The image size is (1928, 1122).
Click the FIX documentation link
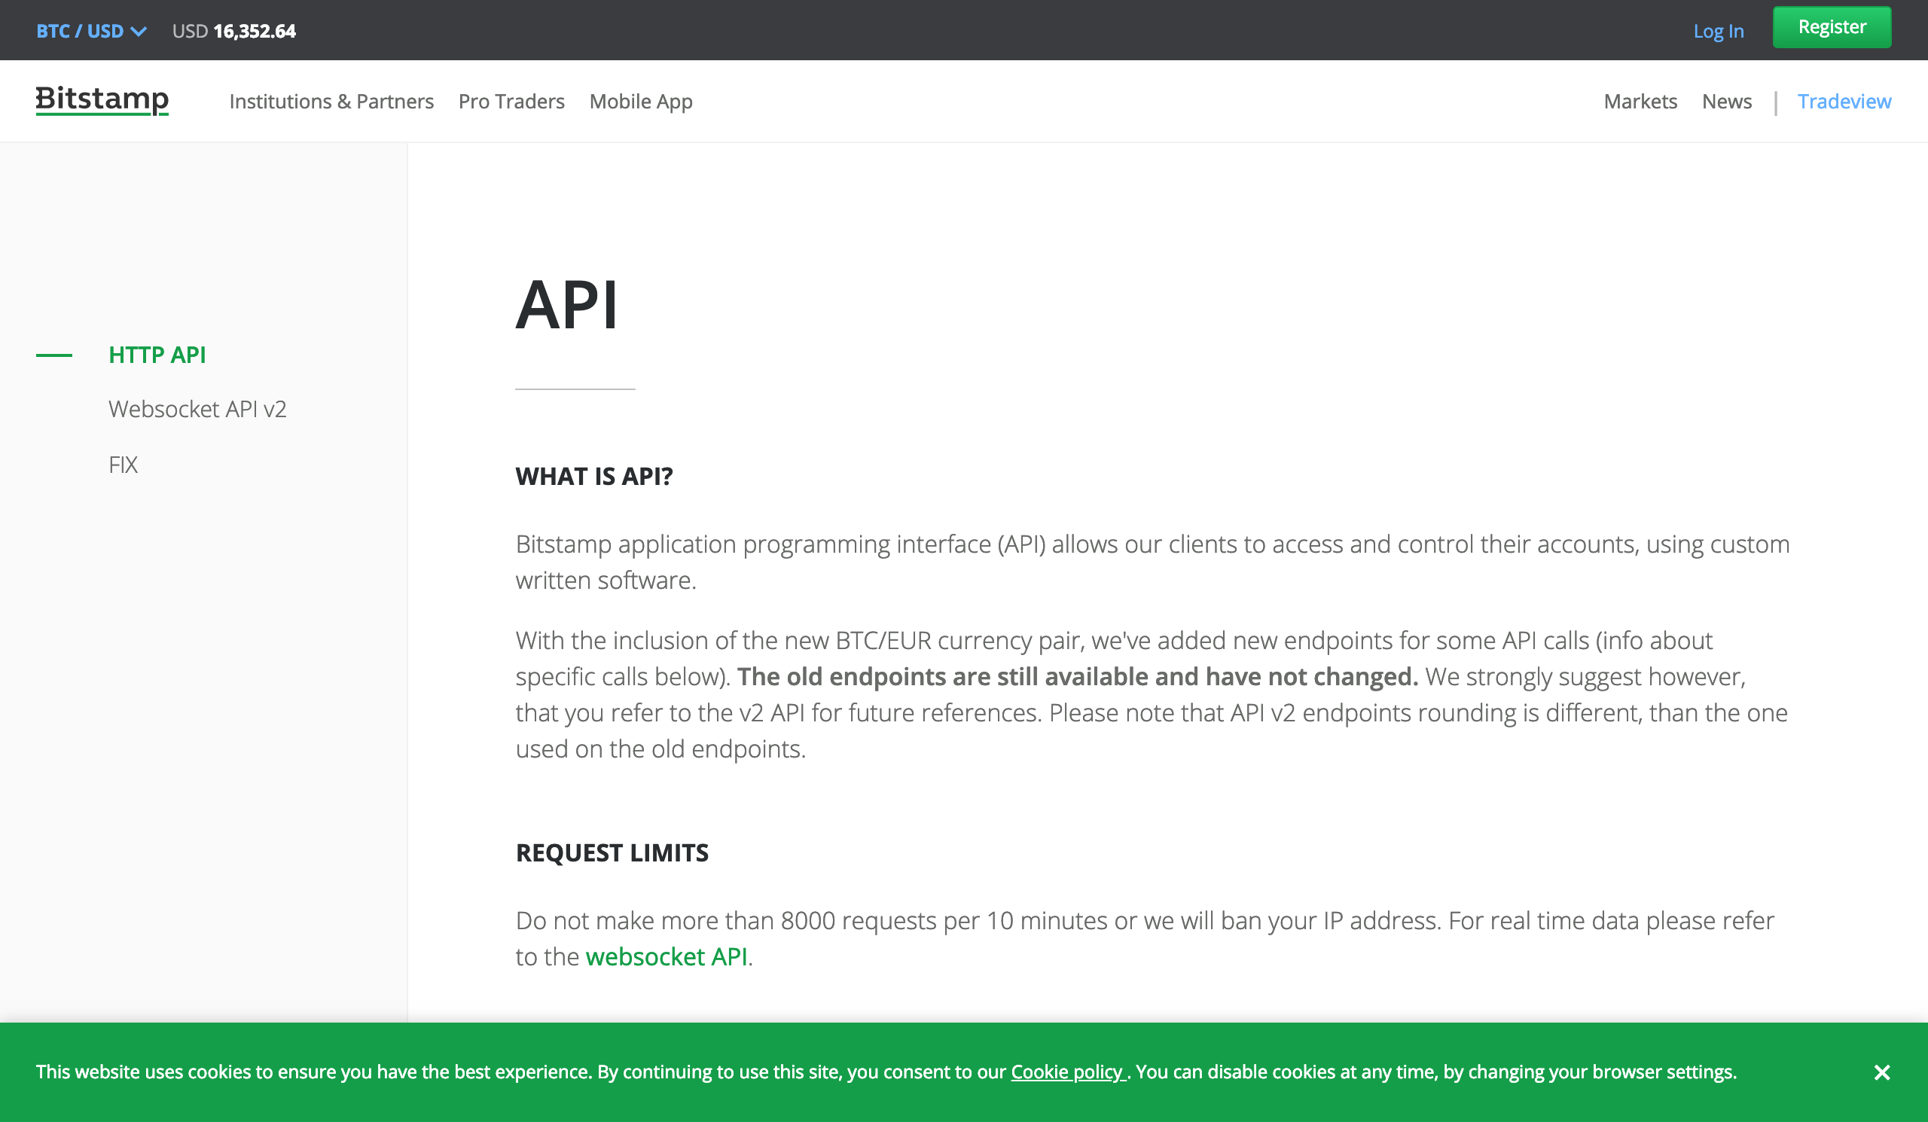point(123,464)
